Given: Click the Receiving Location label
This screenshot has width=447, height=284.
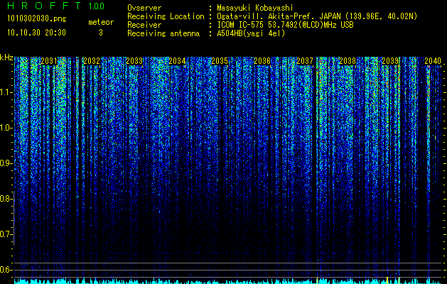Looking at the screenshot, I should click(x=166, y=16).
